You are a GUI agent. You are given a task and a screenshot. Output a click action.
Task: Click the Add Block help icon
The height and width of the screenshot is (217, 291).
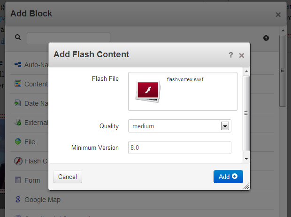(x=266, y=38)
